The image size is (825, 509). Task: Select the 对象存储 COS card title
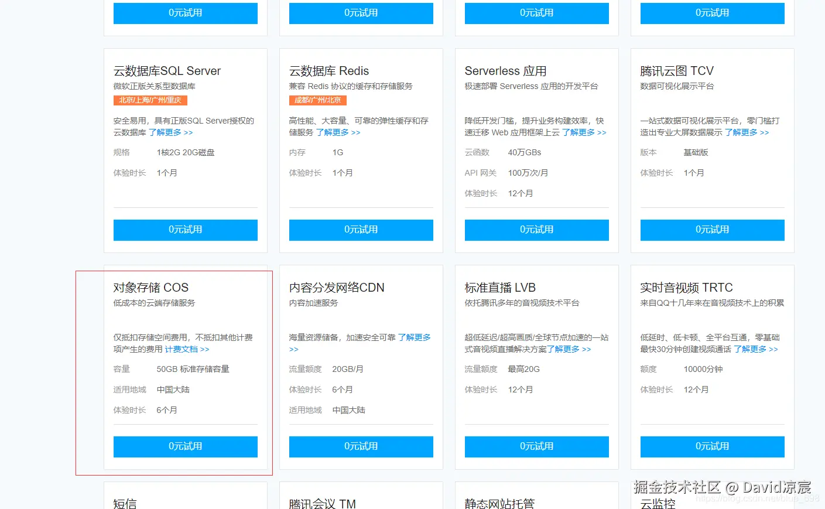pyautogui.click(x=152, y=288)
